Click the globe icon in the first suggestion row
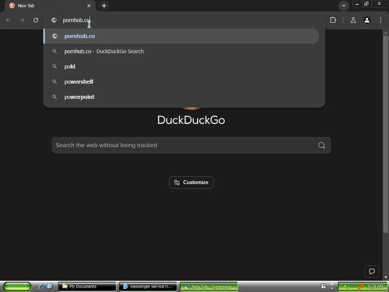 pyautogui.click(x=55, y=36)
